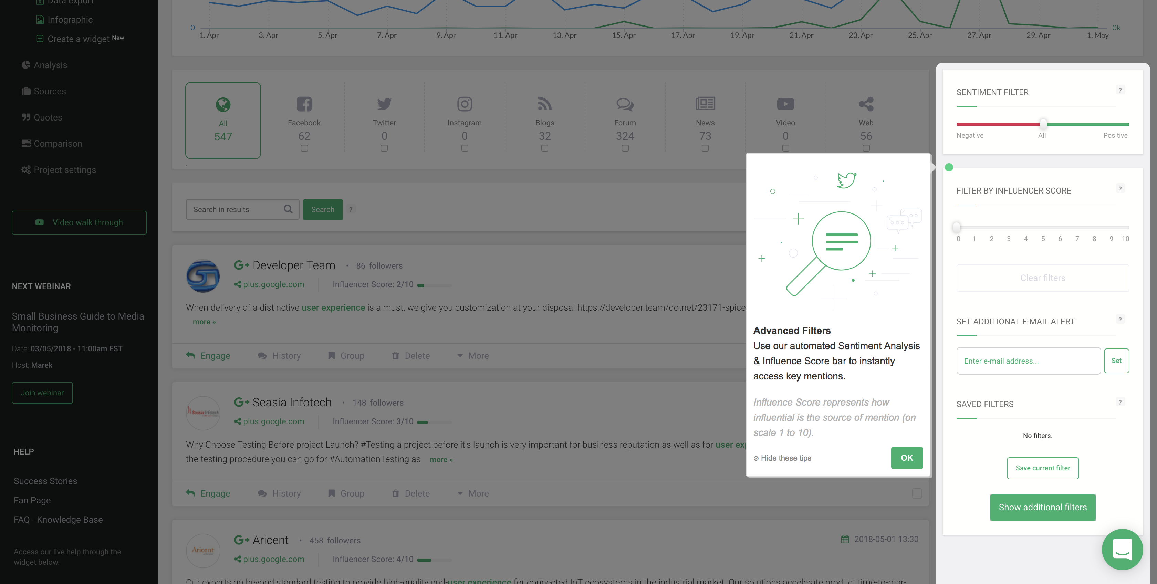Open the FAQ - Knowledge Base link
This screenshot has height=584, width=1157.
(x=59, y=519)
